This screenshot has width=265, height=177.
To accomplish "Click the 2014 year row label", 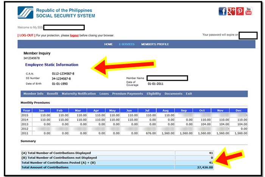I will pos(25,120).
